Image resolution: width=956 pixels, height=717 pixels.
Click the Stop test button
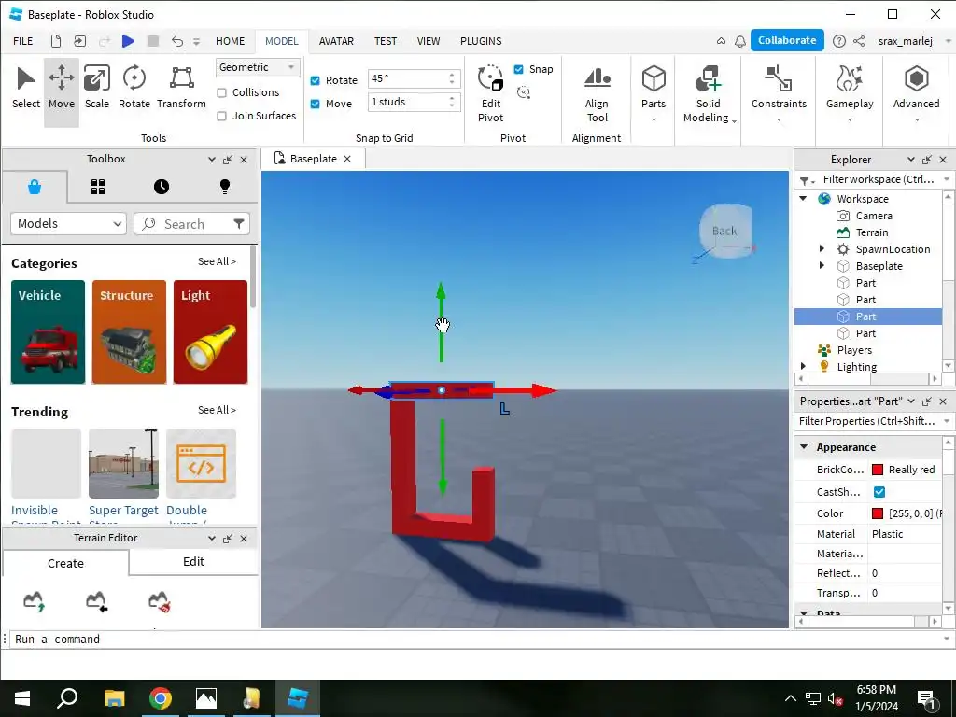tap(153, 41)
